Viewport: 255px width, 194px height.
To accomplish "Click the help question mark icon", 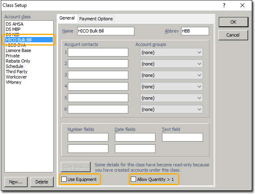I will [x=224, y=5].
